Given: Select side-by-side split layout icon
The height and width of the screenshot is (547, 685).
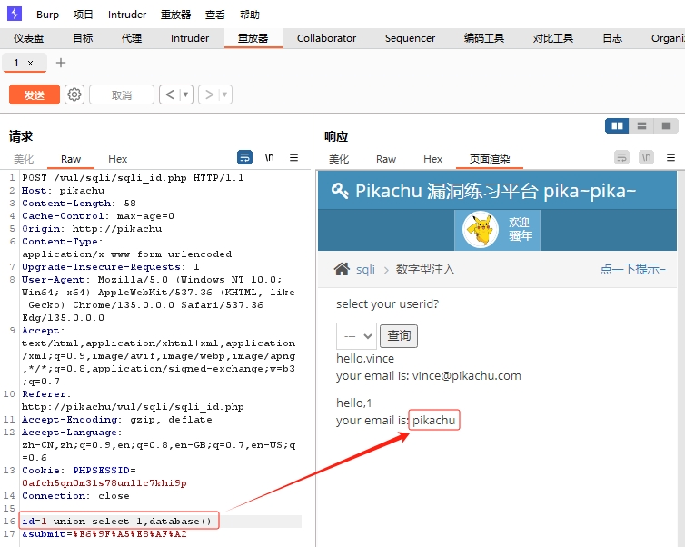Looking at the screenshot, I should [617, 125].
